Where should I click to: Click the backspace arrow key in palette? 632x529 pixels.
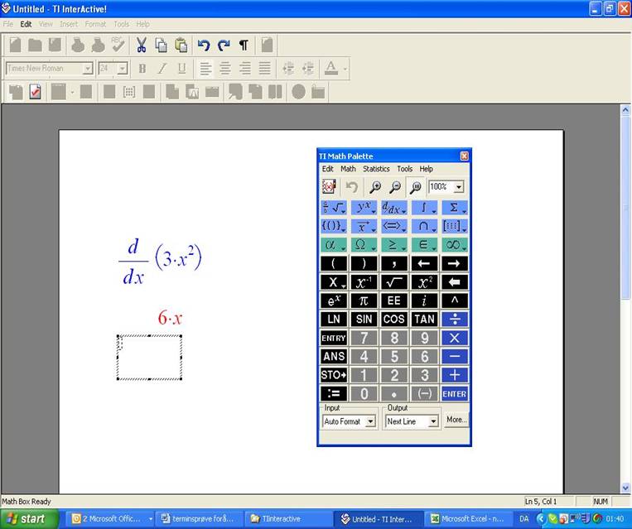click(x=455, y=282)
